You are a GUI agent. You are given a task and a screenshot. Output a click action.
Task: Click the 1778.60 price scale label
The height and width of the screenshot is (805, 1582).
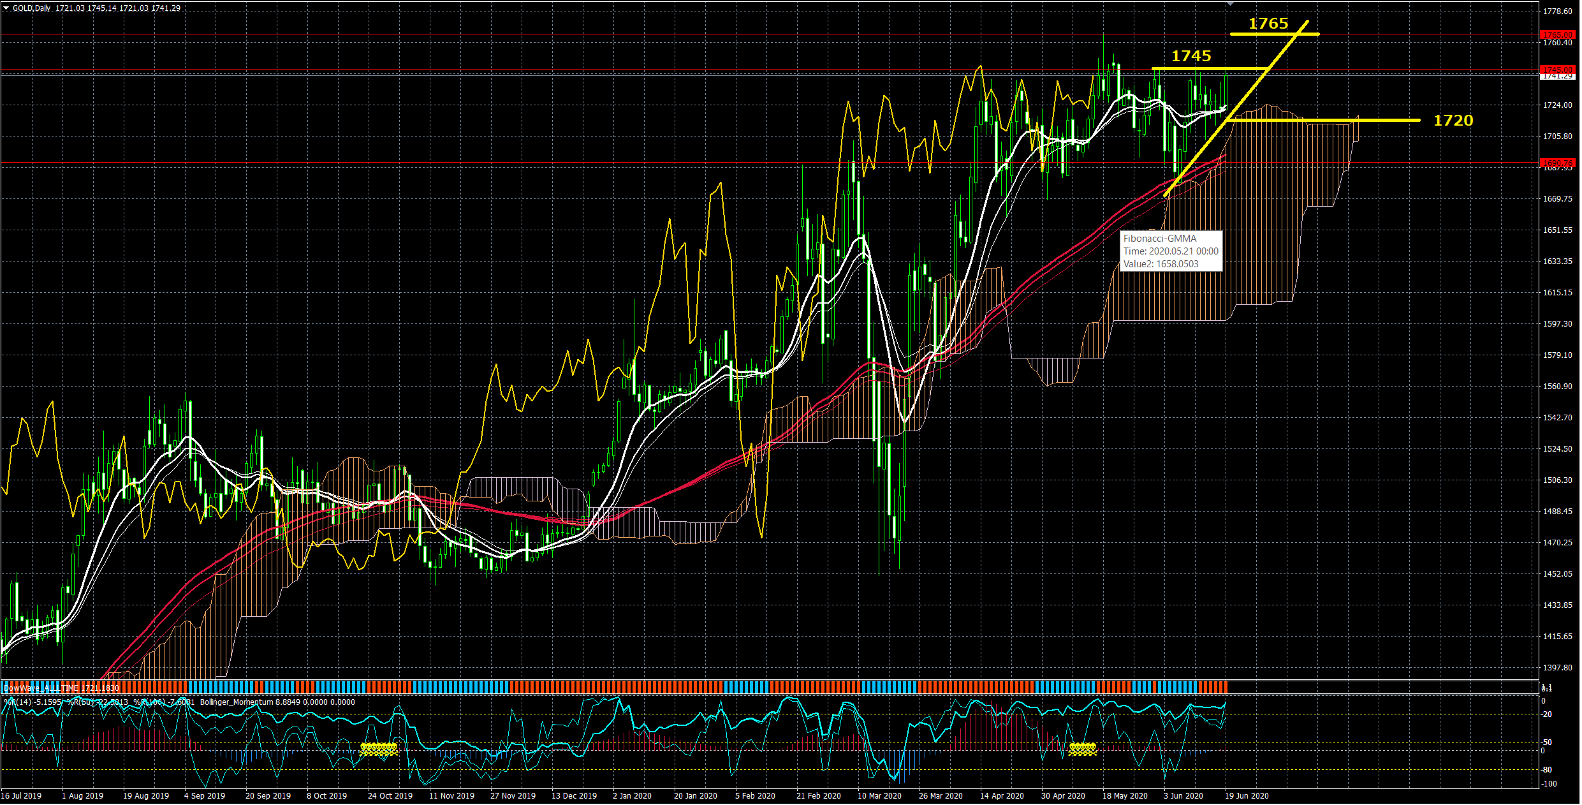click(x=1557, y=11)
